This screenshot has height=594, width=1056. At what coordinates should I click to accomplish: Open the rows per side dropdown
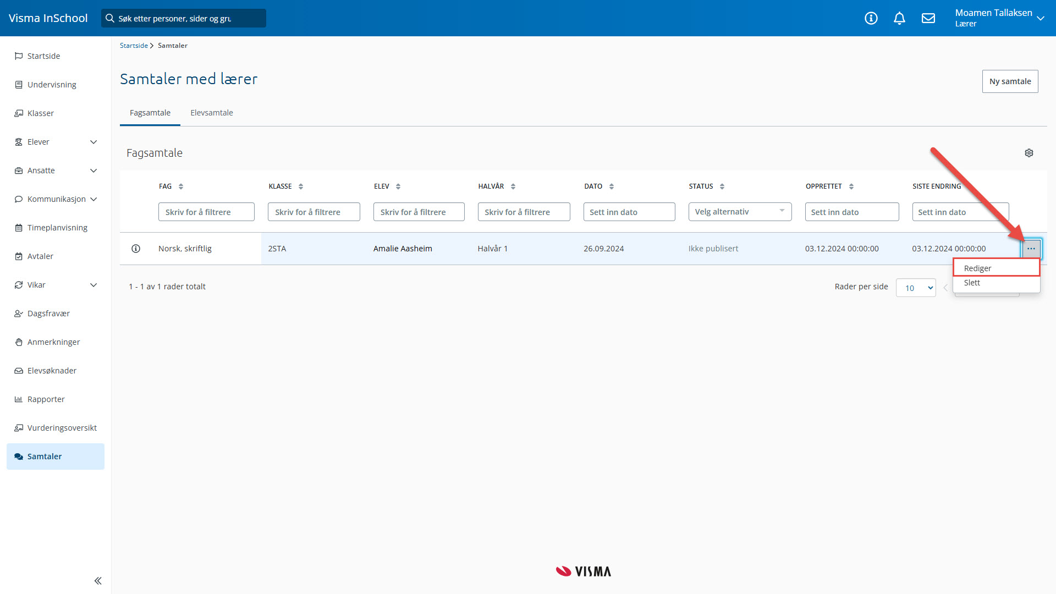click(x=916, y=288)
